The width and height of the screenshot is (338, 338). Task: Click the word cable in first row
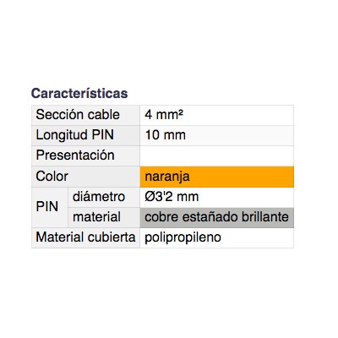pos(104,115)
